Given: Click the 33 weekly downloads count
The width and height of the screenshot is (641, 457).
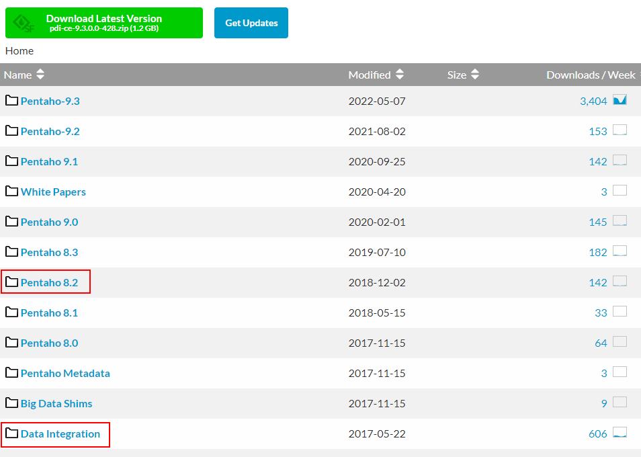Looking at the screenshot, I should [x=601, y=313].
